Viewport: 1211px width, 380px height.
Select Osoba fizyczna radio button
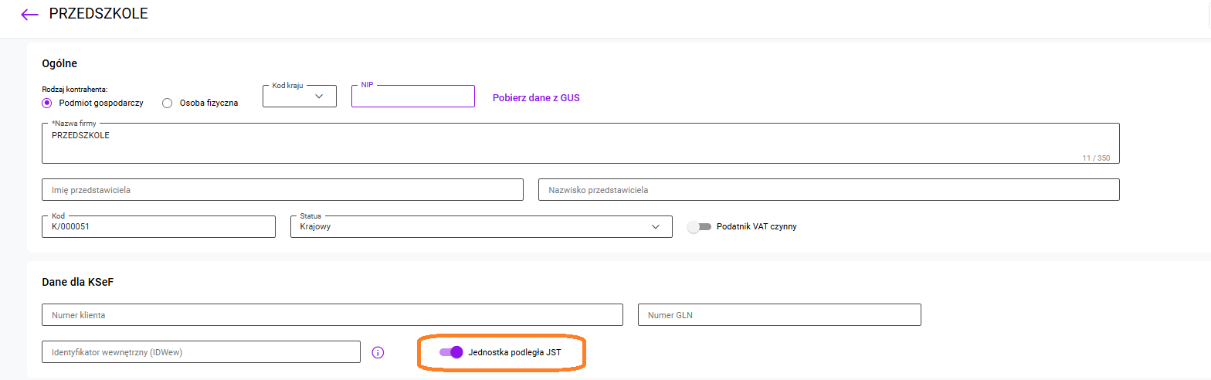(x=167, y=103)
